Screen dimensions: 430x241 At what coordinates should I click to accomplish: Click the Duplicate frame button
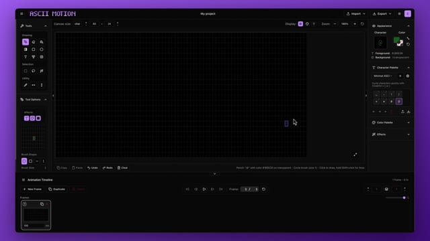point(56,189)
